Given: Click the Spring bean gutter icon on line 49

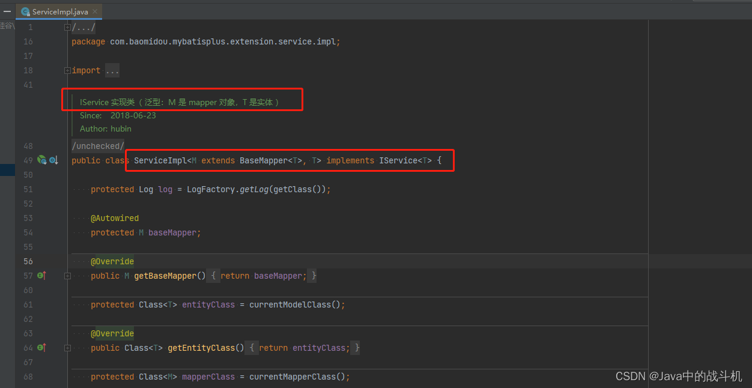Looking at the screenshot, I should [x=41, y=160].
